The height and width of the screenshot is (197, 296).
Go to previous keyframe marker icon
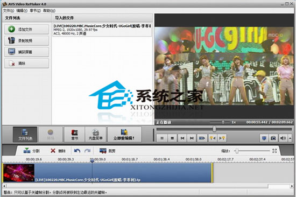213,138
